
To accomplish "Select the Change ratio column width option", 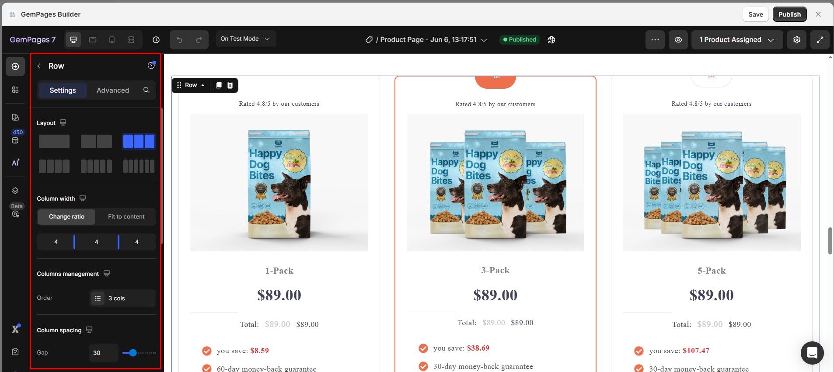I will pos(66,217).
